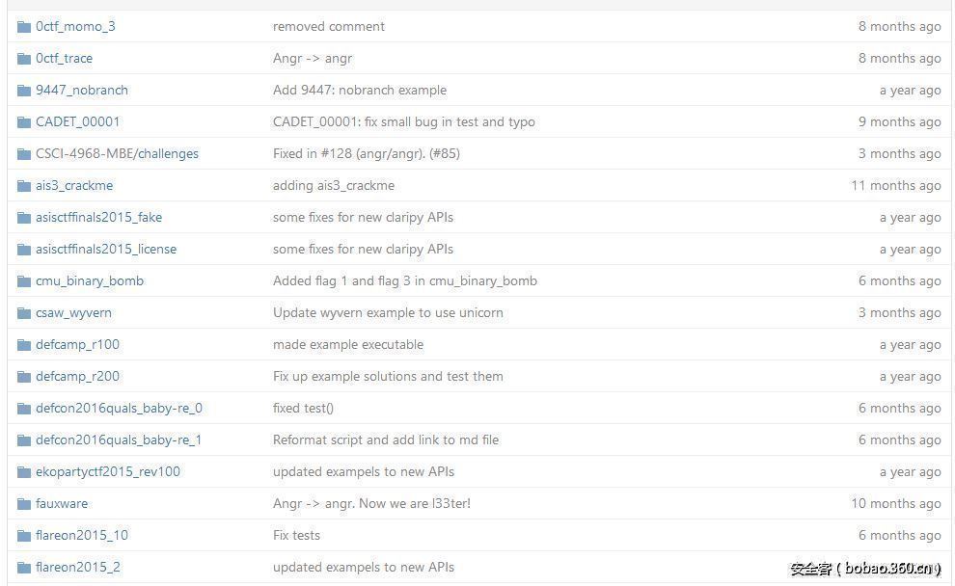Click folder icon beside ais3_crackme
The width and height of the screenshot is (955, 586).
point(24,186)
